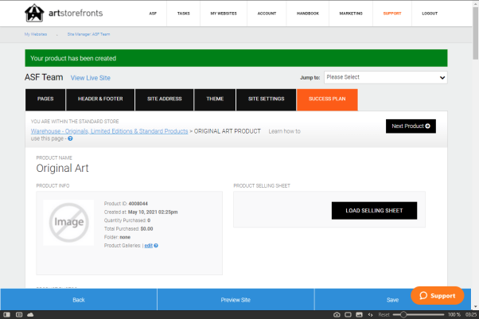Click the help icon after 'use this page'
This screenshot has height=319, width=479.
click(x=70, y=138)
